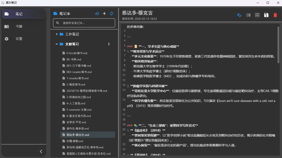Image resolution: width=282 pixels, height=158 pixels.
Task: Collapse the 文献笔记 folder
Action: 57,44
